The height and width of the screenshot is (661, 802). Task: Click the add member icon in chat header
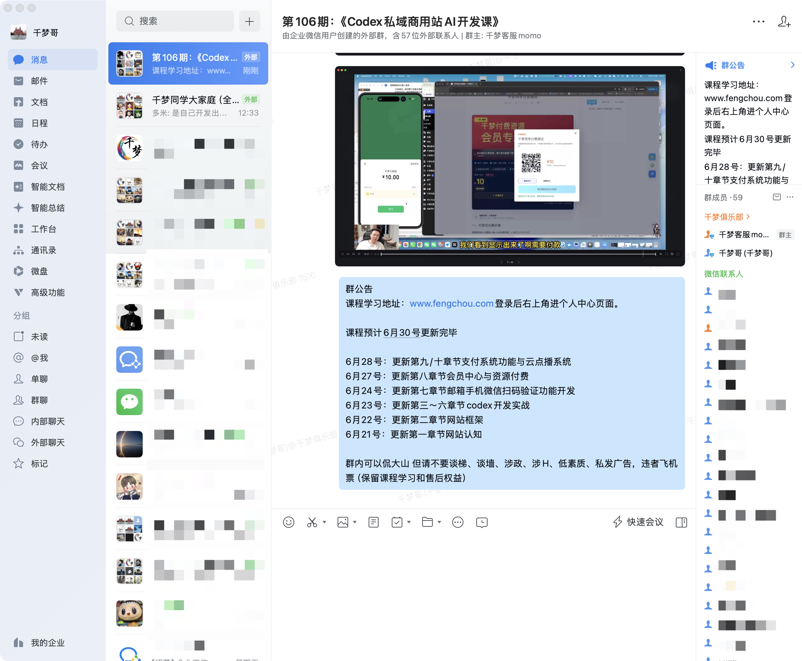784,22
